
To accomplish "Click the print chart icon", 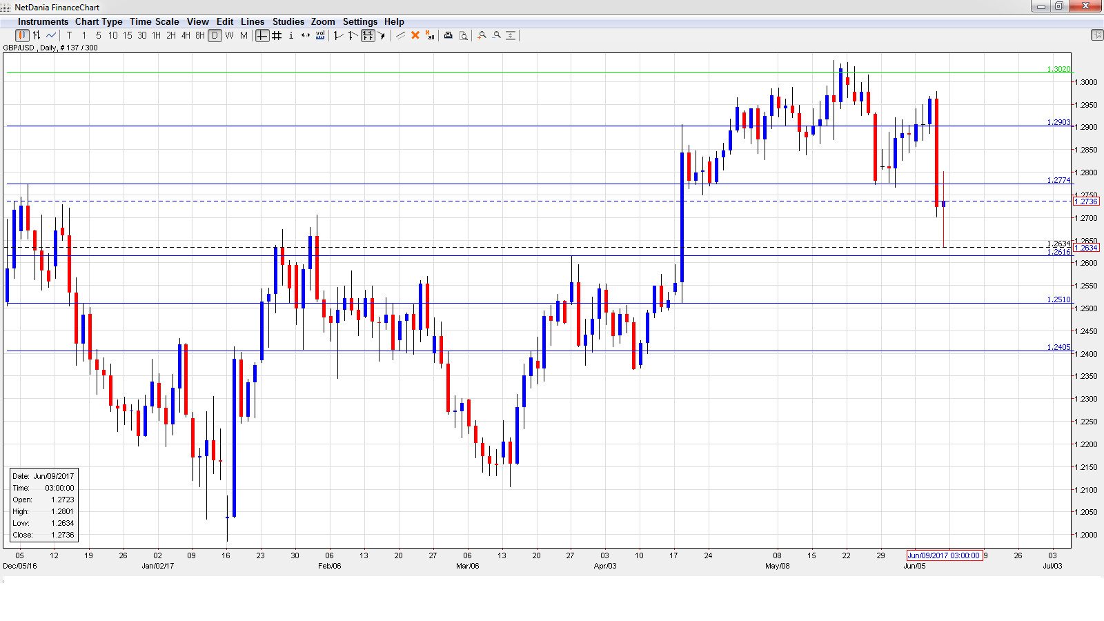I will click(x=448, y=35).
